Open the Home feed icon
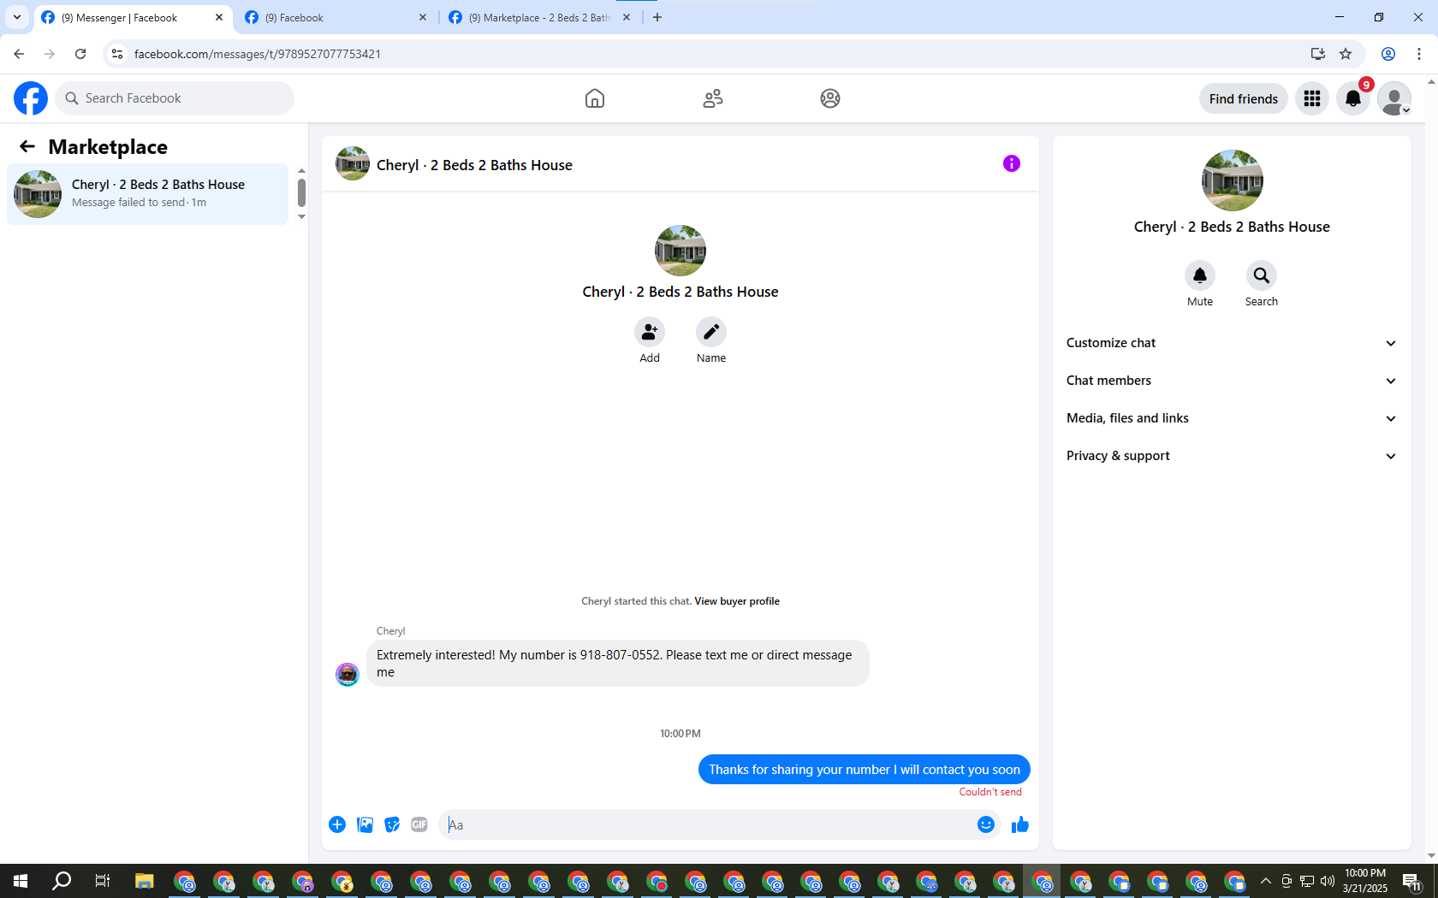The width and height of the screenshot is (1438, 898). (x=595, y=98)
